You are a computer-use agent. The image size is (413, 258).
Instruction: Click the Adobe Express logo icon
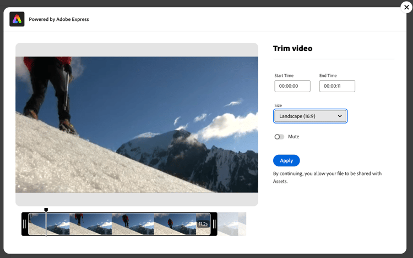click(x=17, y=19)
